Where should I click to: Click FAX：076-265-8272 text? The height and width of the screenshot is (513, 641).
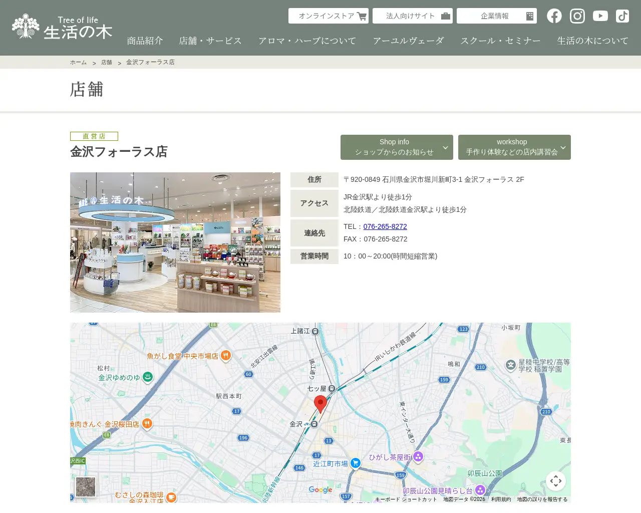pos(376,239)
